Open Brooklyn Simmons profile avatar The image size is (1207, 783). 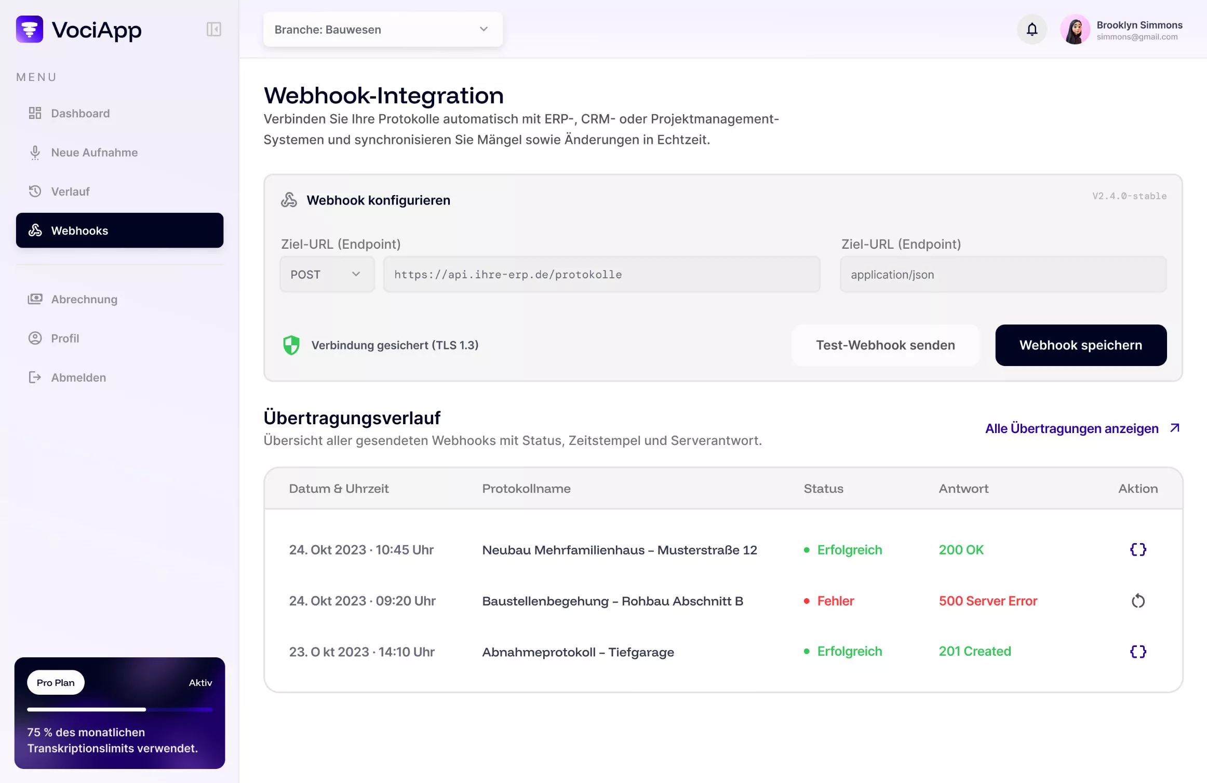tap(1075, 30)
